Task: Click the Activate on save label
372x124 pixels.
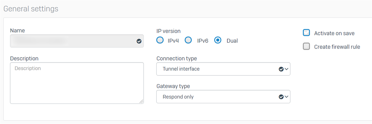Action: [x=334, y=33]
